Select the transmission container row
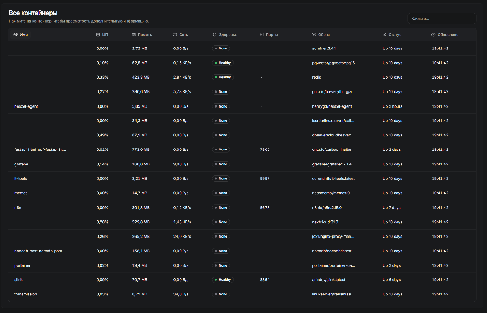 click(x=25, y=294)
